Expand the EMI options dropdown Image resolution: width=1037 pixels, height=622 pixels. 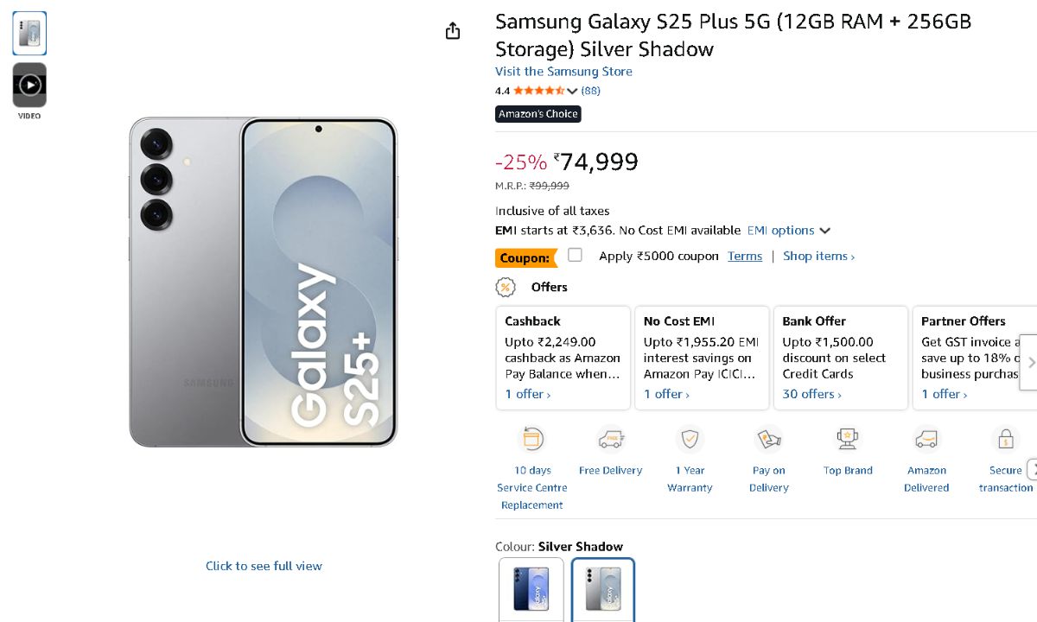788,231
